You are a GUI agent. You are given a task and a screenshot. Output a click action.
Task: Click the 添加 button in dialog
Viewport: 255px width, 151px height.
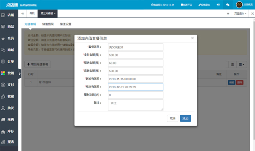(185, 118)
